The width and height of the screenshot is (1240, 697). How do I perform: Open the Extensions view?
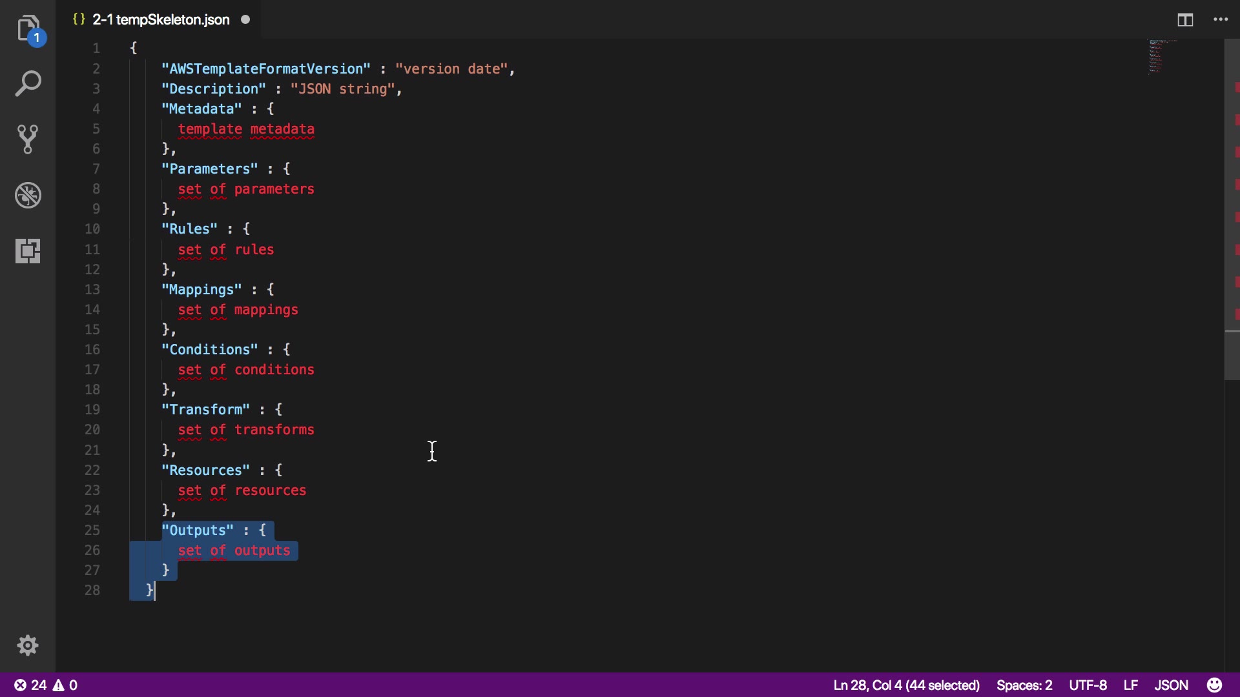click(x=28, y=250)
